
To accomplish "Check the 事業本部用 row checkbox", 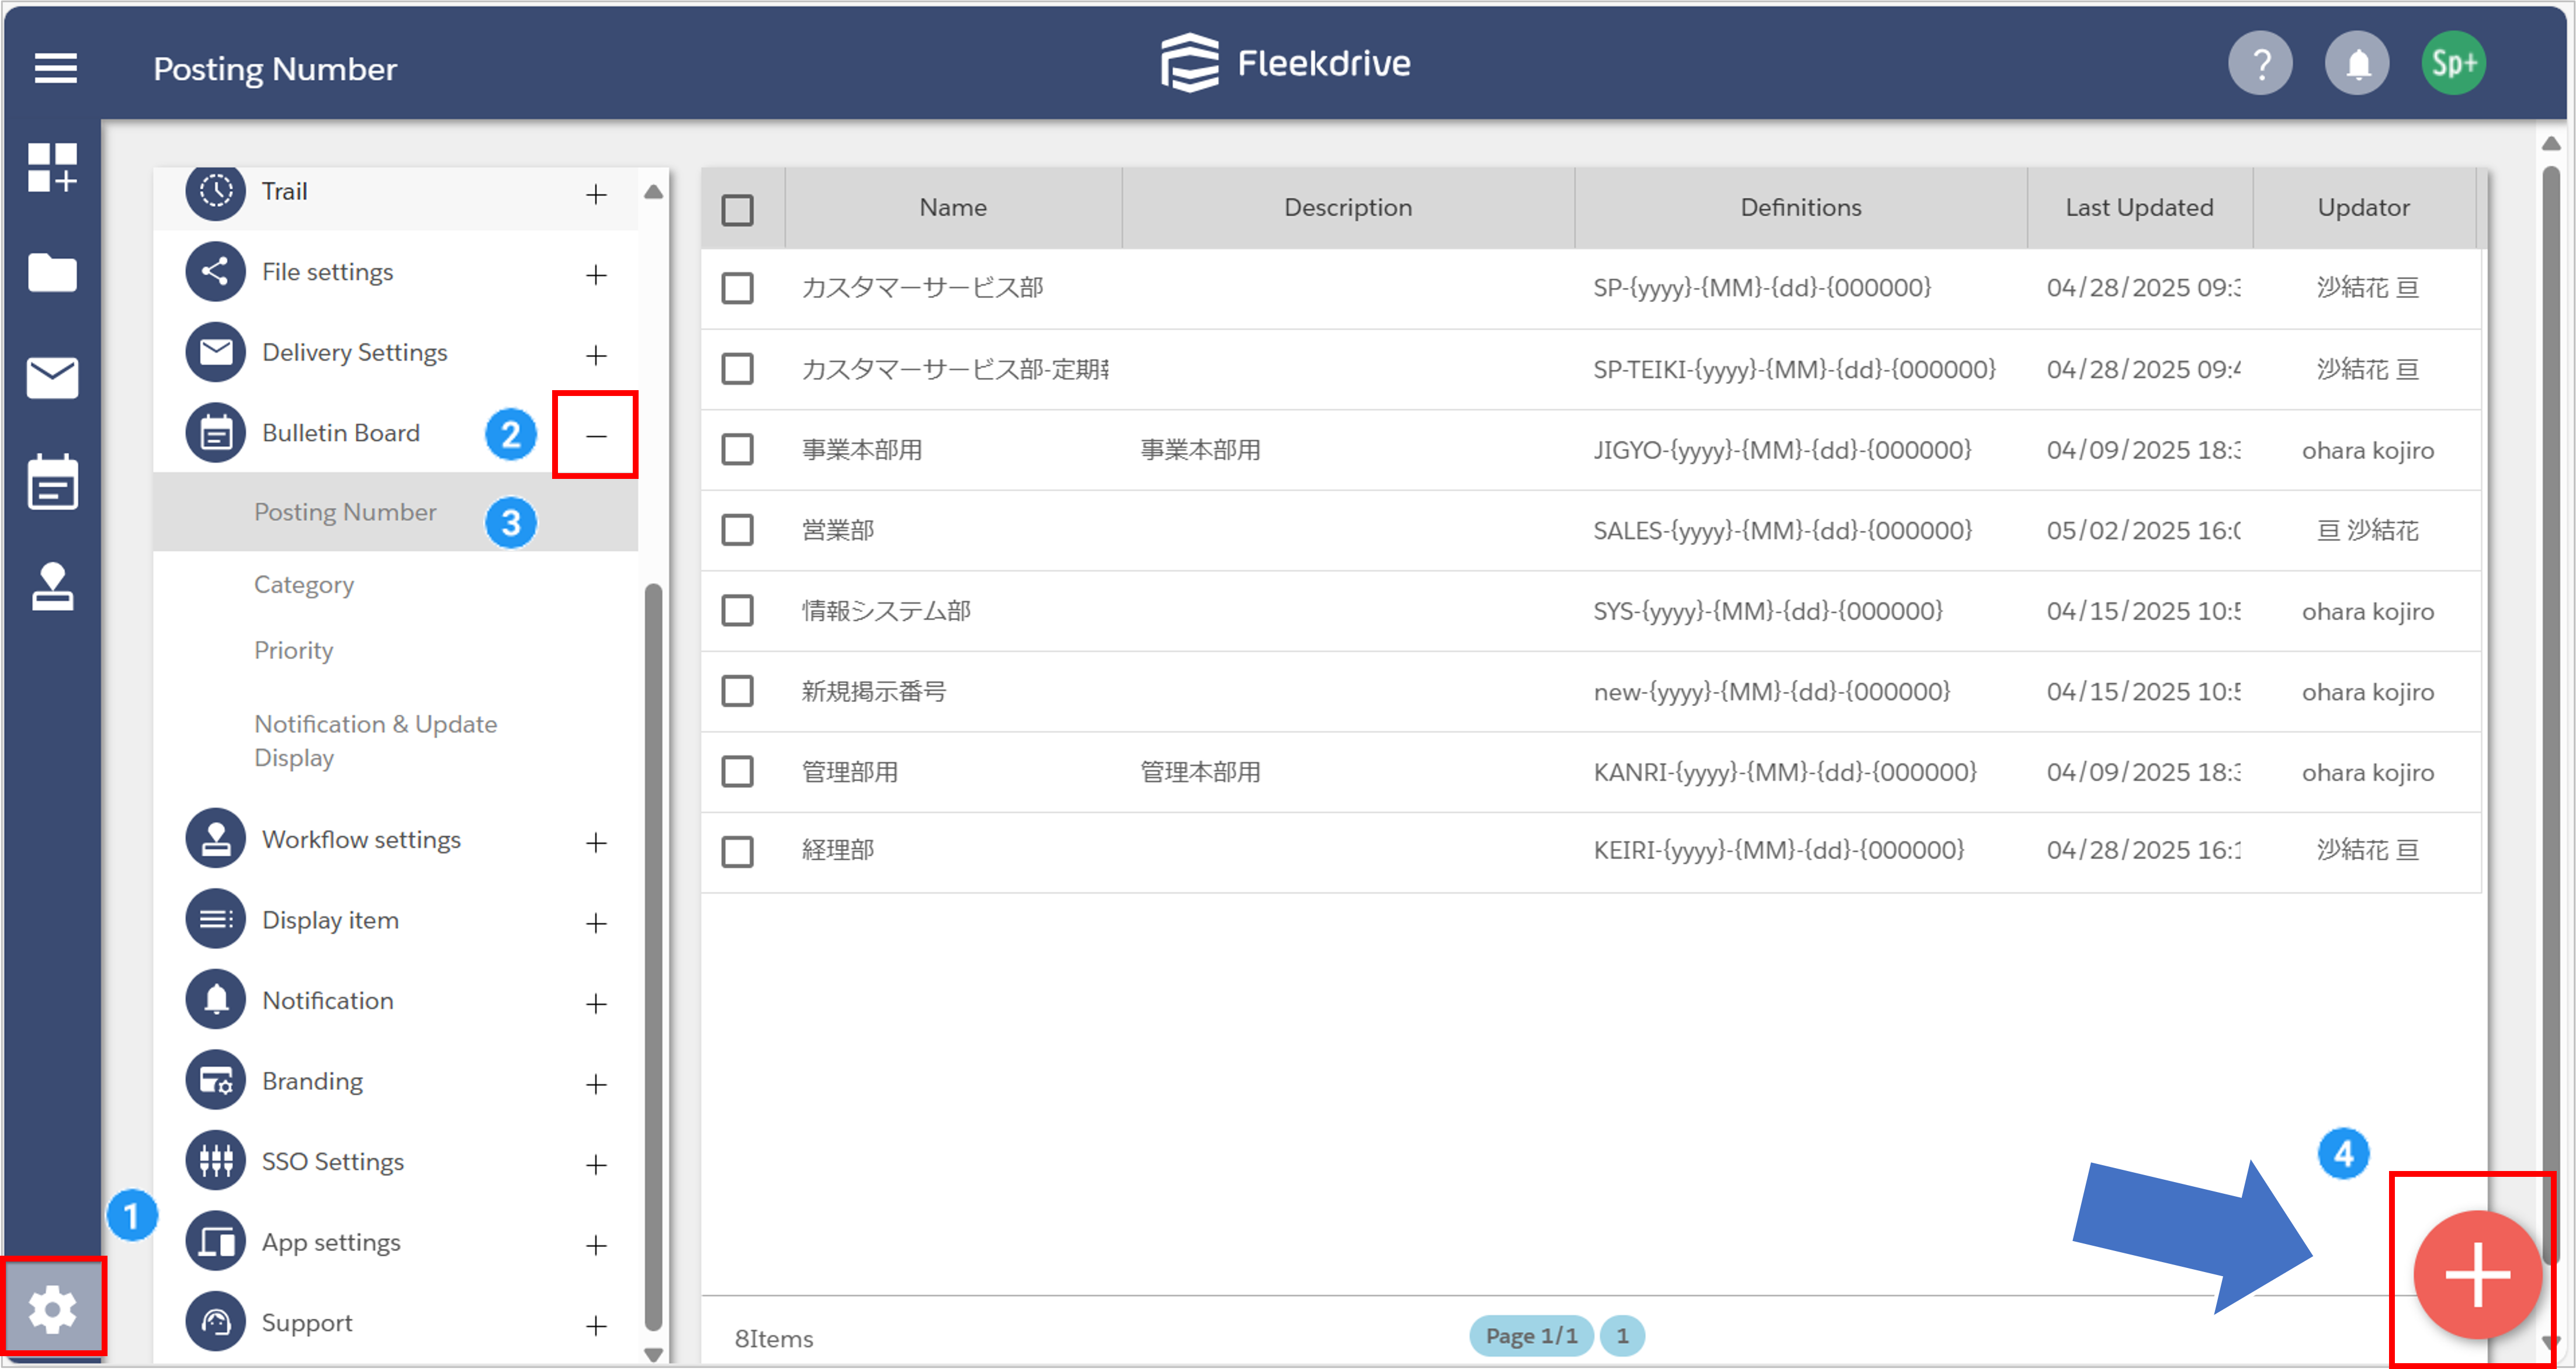I will pyautogui.click(x=737, y=449).
